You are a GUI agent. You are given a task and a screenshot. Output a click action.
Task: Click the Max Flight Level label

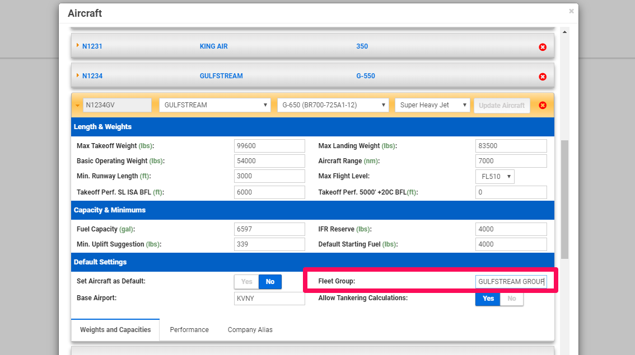click(x=344, y=176)
